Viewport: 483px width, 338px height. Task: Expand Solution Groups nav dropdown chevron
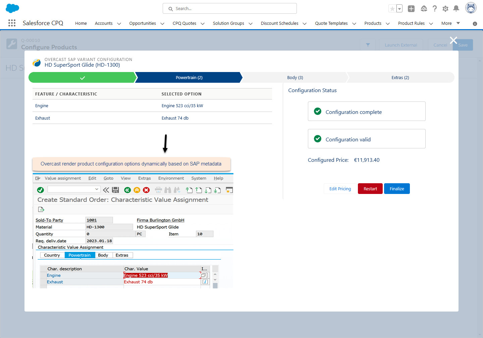(251, 23)
